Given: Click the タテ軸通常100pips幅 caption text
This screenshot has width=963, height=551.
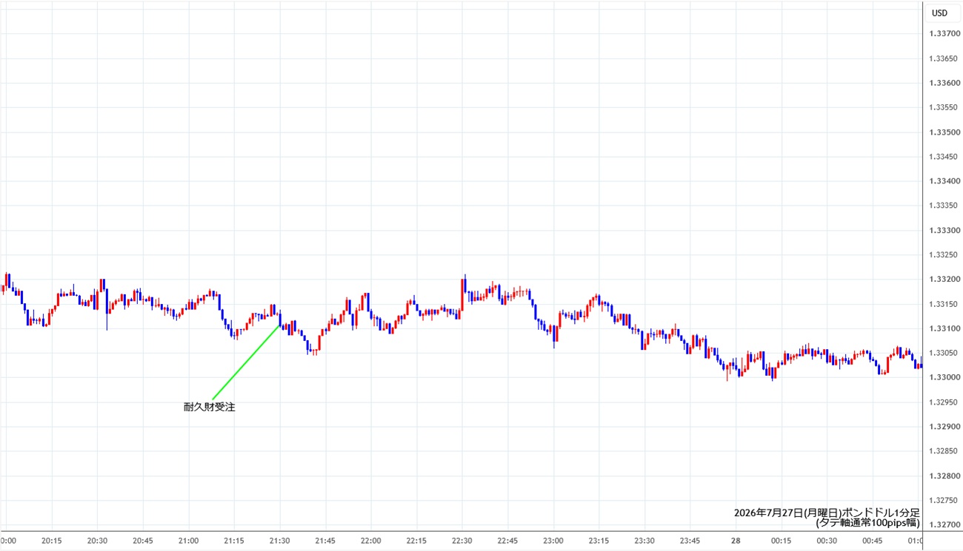Looking at the screenshot, I should pyautogui.click(x=867, y=523).
